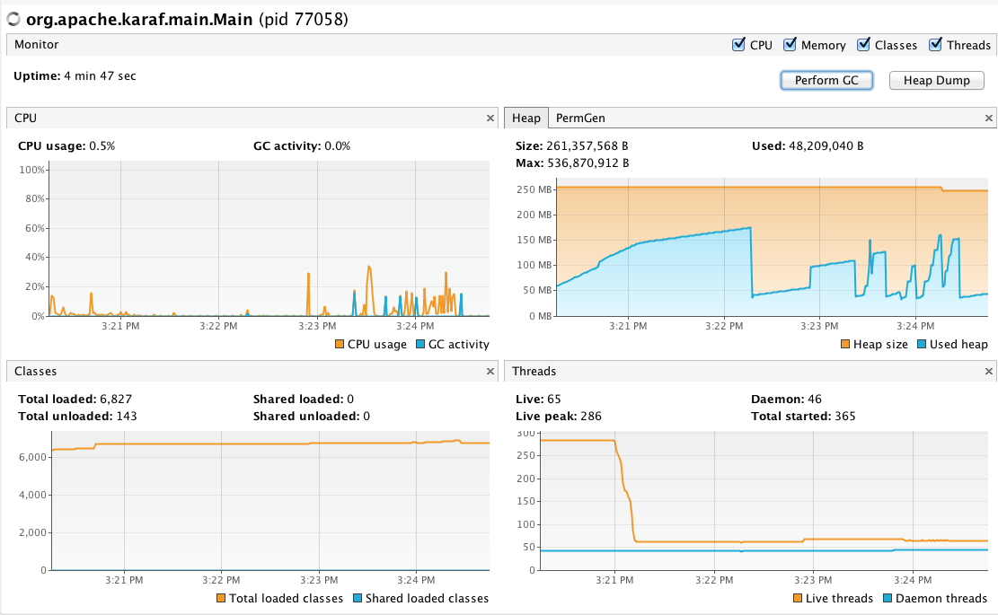This screenshot has height=615, width=998.
Task: Click the CPU usage 0.5% value
Action: point(102,145)
